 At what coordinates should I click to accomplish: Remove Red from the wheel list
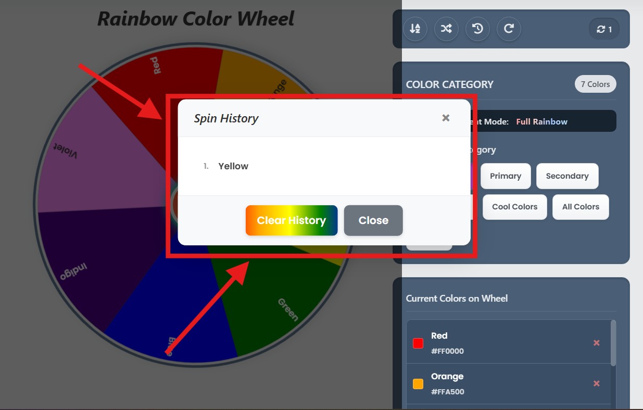tap(597, 343)
